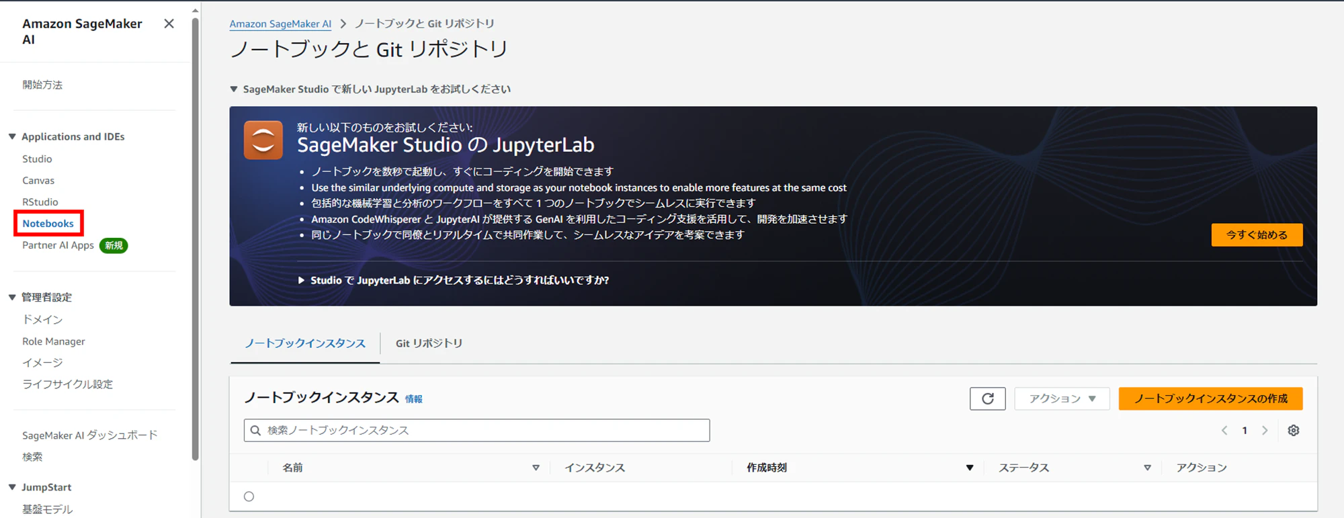The width and height of the screenshot is (1344, 518).
Task: Open 基盤モデル under JumpStart
Action: [x=47, y=509]
